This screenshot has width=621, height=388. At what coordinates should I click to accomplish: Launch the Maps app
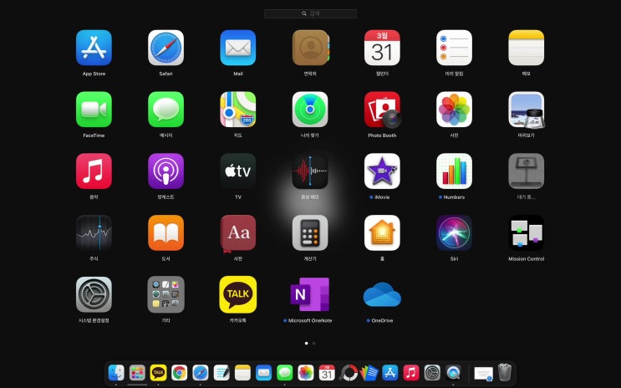tap(238, 110)
